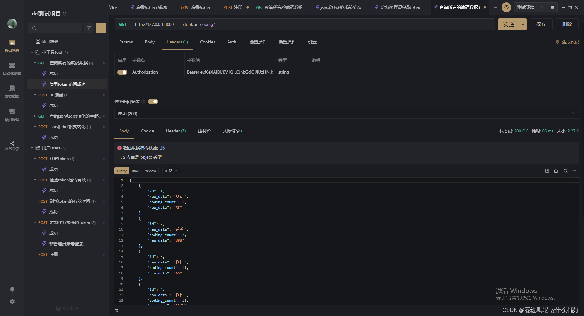
Task: Click the filter funnel icon
Action: [89, 28]
